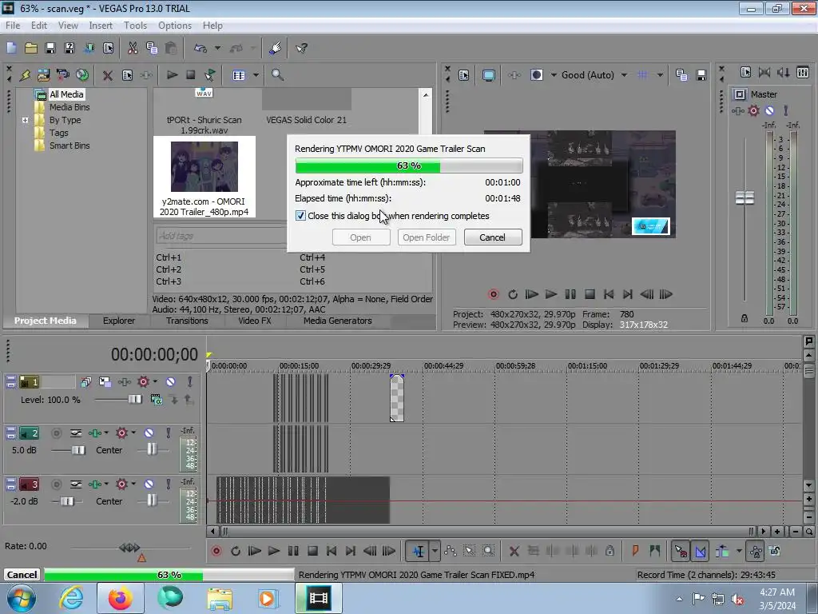Image resolution: width=818 pixels, height=614 pixels.
Task: Click the Copy Snapshot to Clipboard icon
Action: [681, 75]
